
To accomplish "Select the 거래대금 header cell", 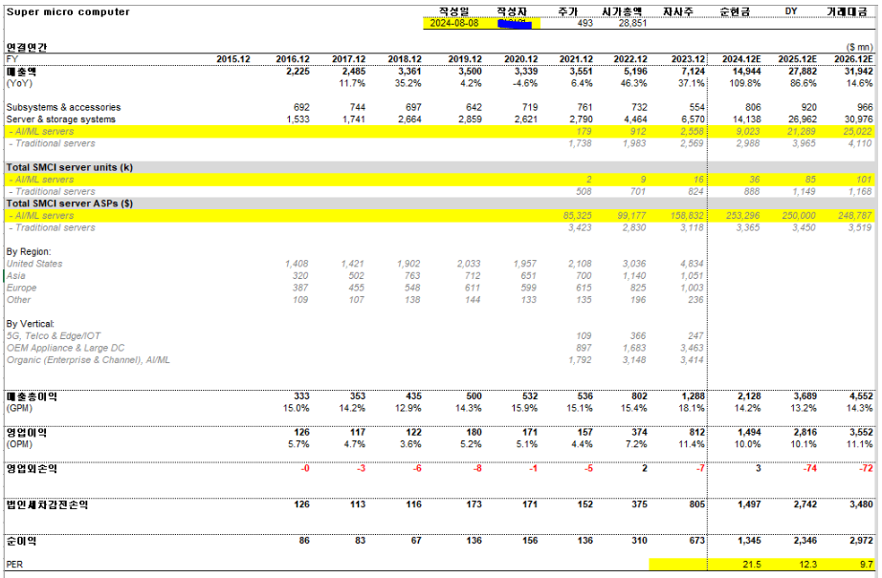I will [847, 11].
